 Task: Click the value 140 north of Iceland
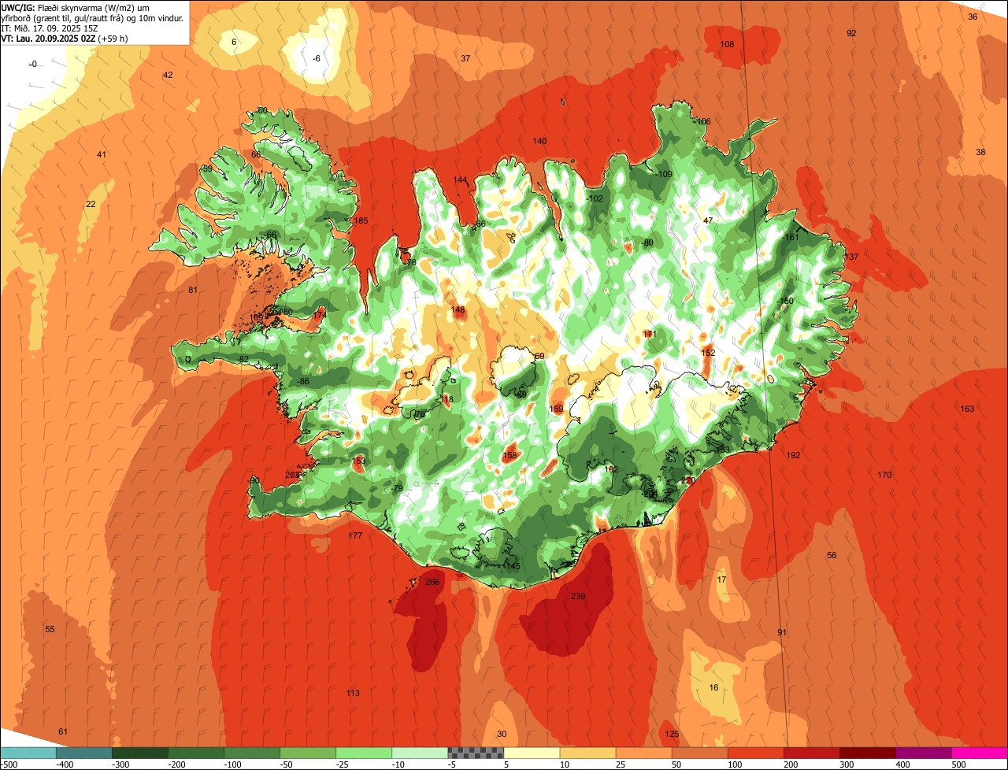point(539,141)
